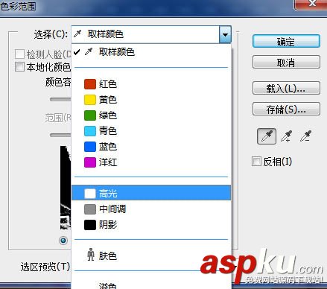Choose 红色 from the list
The width and height of the screenshot is (327, 289).
point(151,84)
